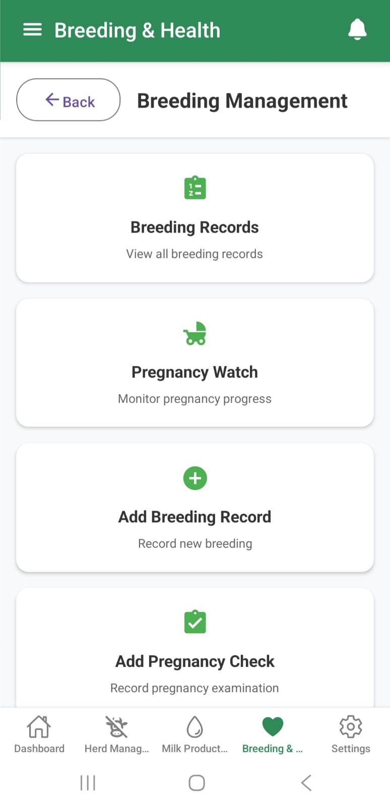Screen dimensions: 390x806
Task: Open the hamburger navigation menu
Action: (33, 30)
